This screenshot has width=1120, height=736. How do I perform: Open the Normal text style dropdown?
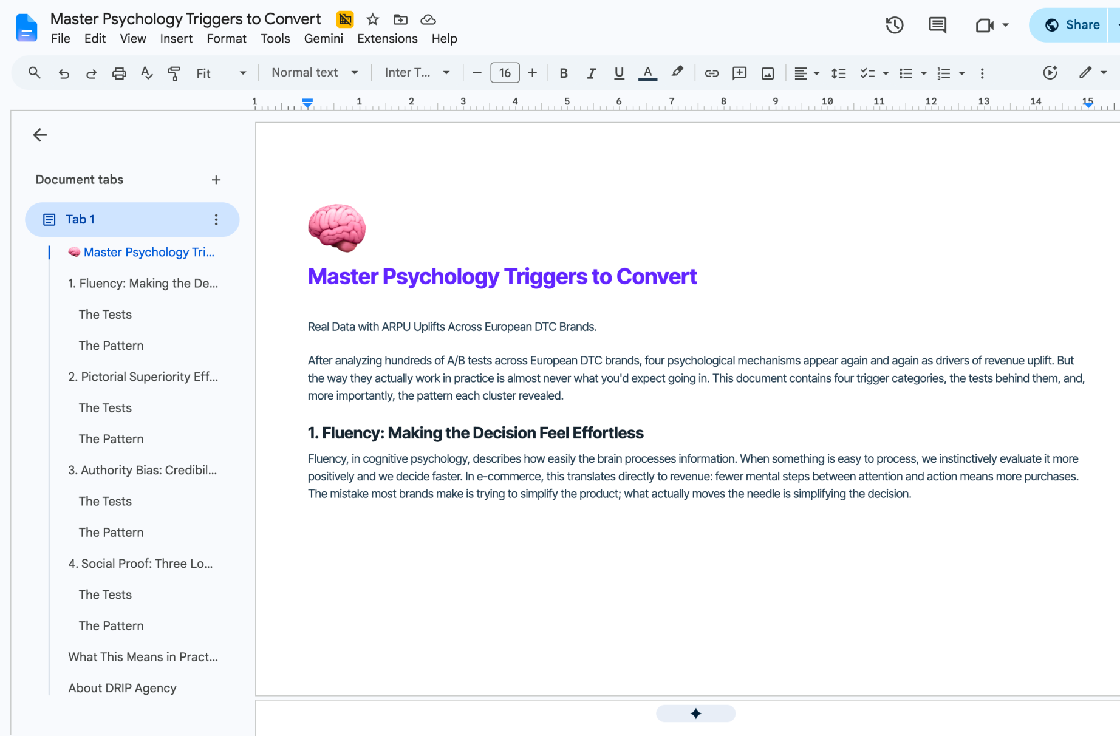click(315, 73)
